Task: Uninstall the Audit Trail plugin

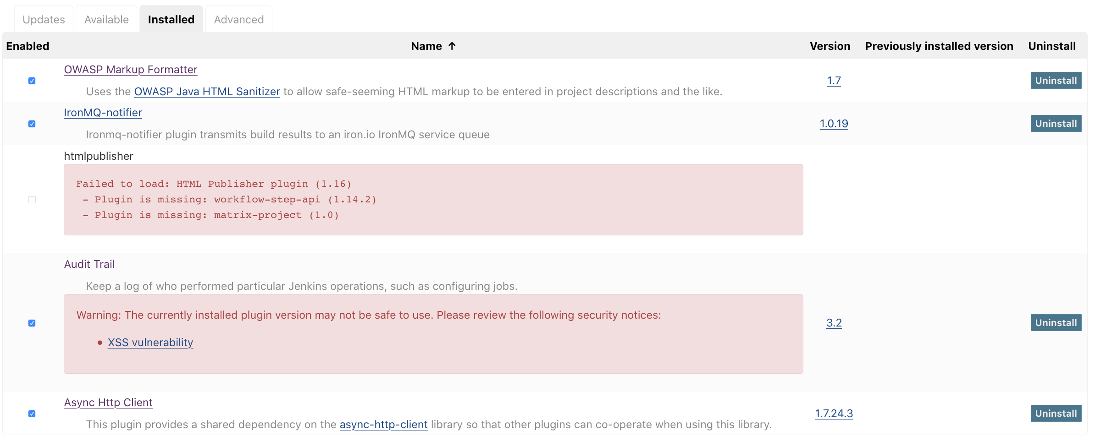Action: [1056, 323]
